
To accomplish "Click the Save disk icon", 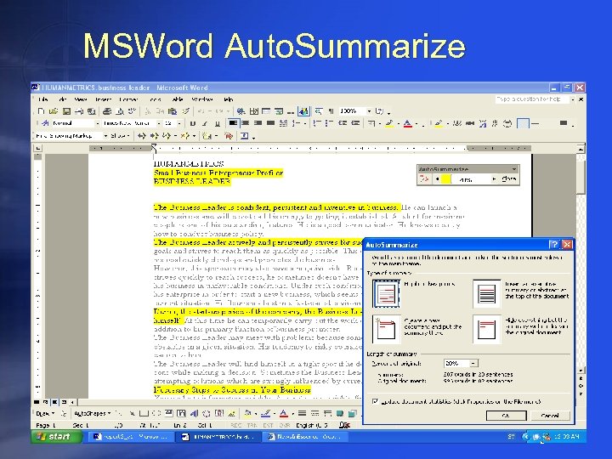I will coord(66,111).
